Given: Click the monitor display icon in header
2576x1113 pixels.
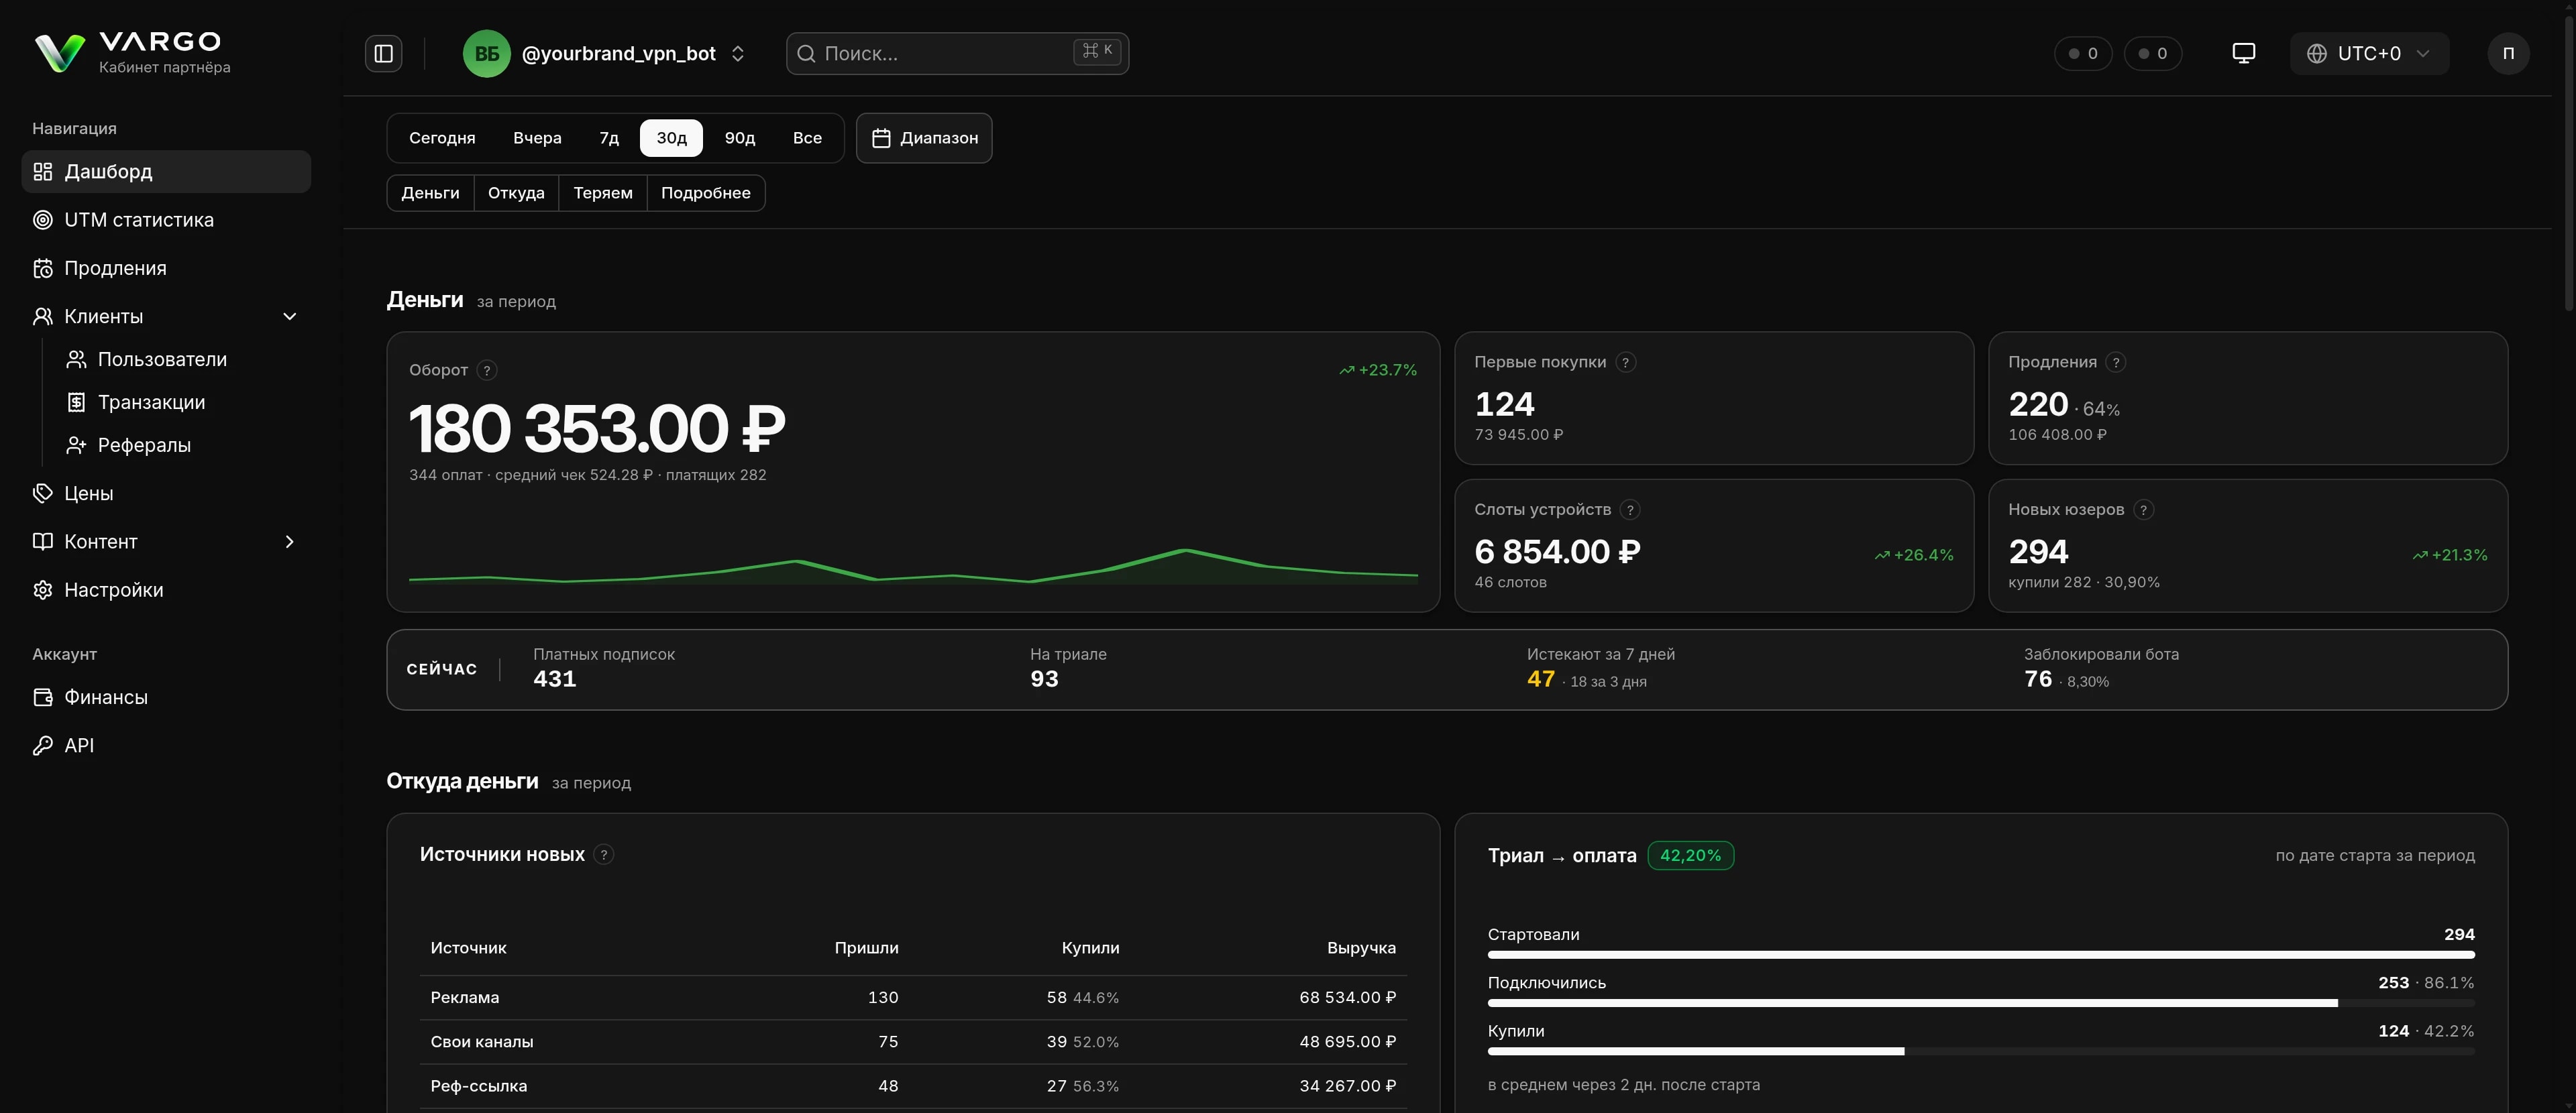Looking at the screenshot, I should 2243,54.
